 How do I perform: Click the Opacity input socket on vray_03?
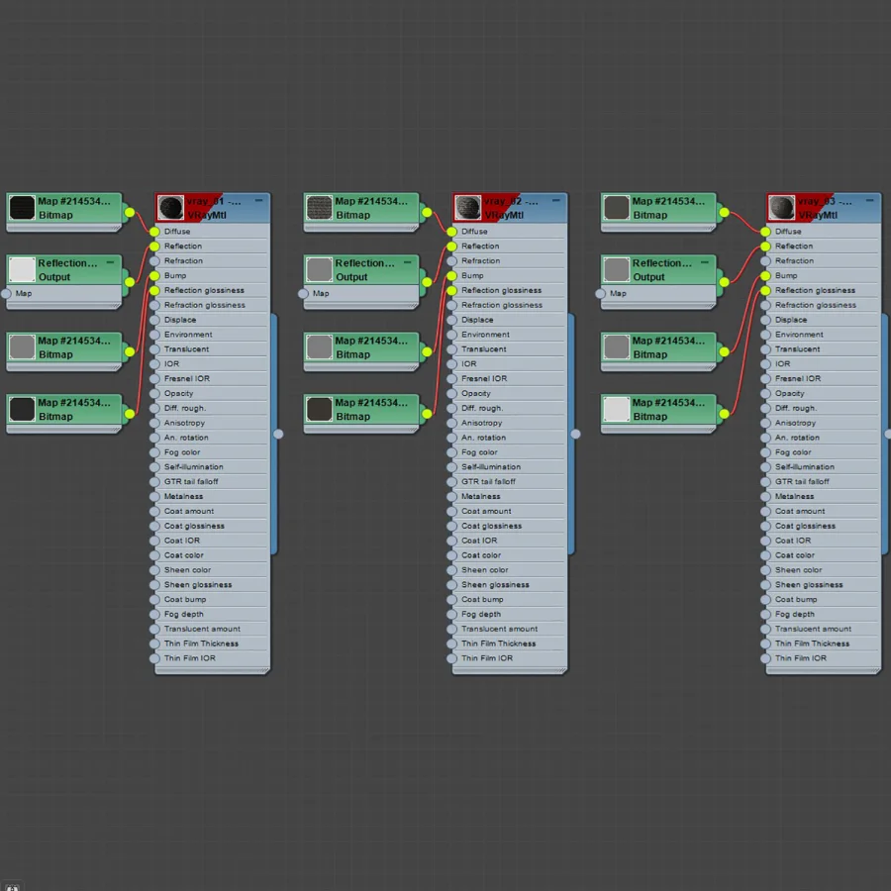click(x=765, y=393)
